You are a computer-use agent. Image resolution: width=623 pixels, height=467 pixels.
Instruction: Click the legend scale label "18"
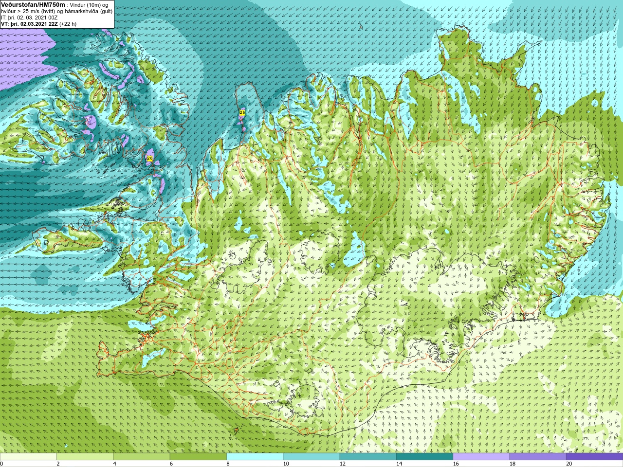pyautogui.click(x=513, y=464)
